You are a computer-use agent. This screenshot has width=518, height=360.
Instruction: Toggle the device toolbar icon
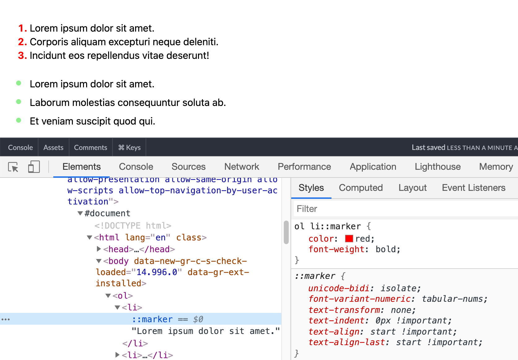coord(34,167)
